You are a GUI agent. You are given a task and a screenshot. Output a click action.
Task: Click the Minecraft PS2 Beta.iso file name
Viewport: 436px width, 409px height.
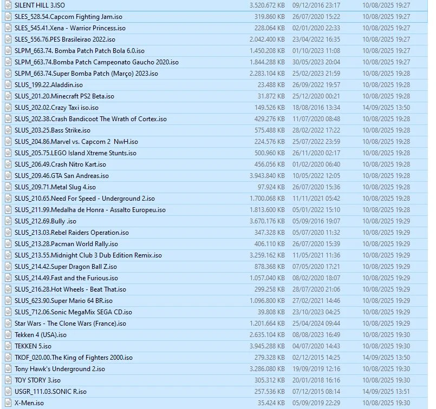[64, 96]
